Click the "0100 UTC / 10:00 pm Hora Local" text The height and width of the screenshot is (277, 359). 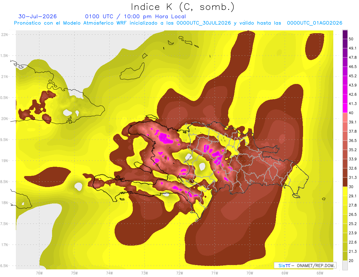point(135,16)
